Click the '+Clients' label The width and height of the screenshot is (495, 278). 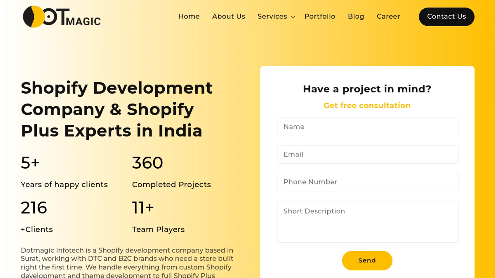(37, 230)
